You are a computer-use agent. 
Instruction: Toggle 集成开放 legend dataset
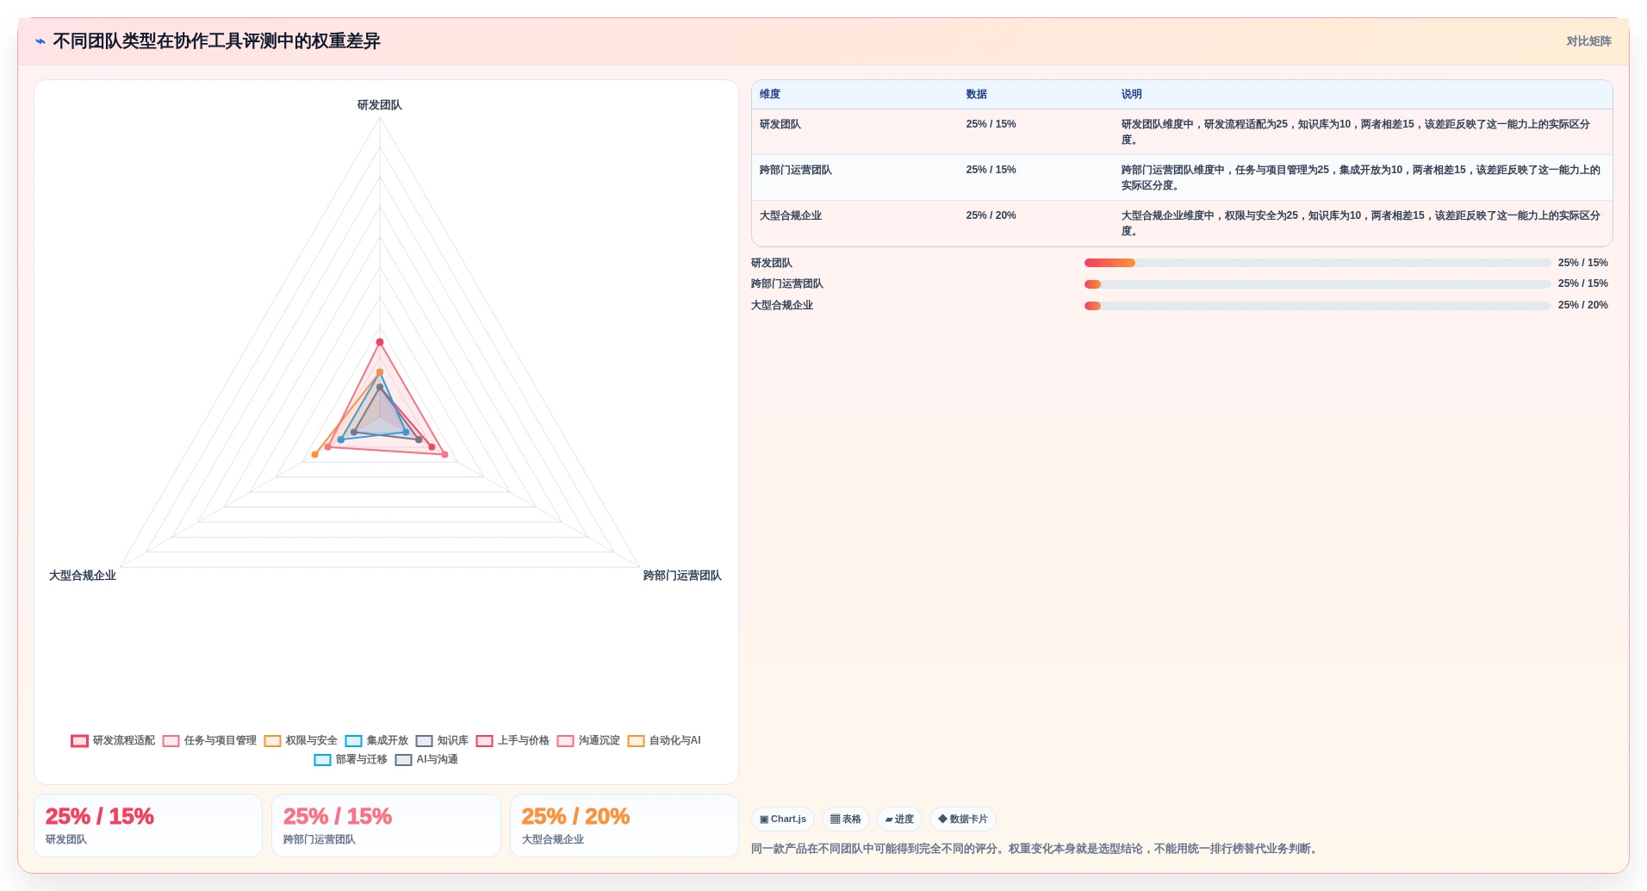pyautogui.click(x=376, y=740)
